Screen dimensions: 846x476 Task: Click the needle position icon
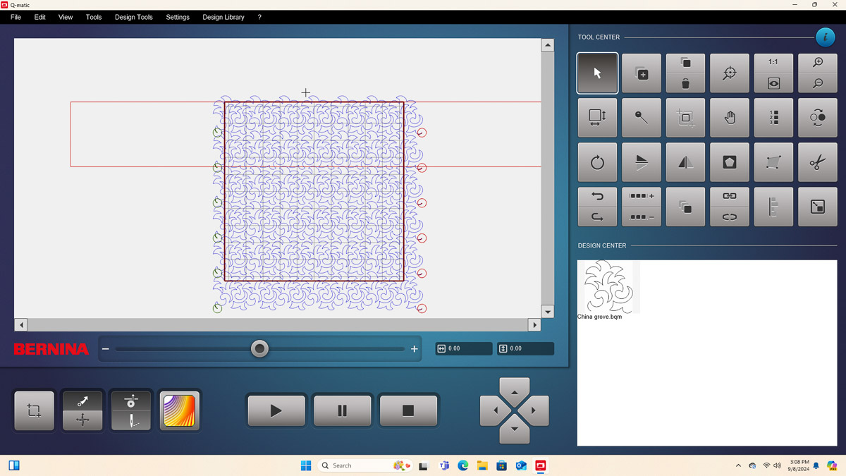point(131,420)
